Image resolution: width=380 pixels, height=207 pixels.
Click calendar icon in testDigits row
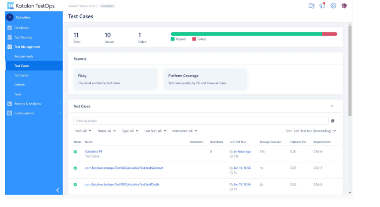(x=231, y=185)
